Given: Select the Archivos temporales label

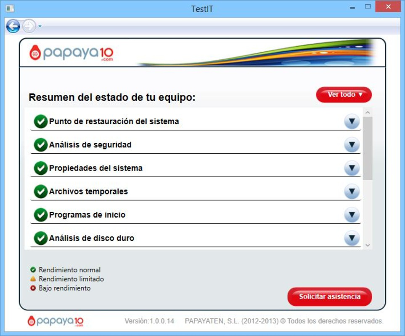Looking at the screenshot, I should pyautogui.click(x=88, y=192).
